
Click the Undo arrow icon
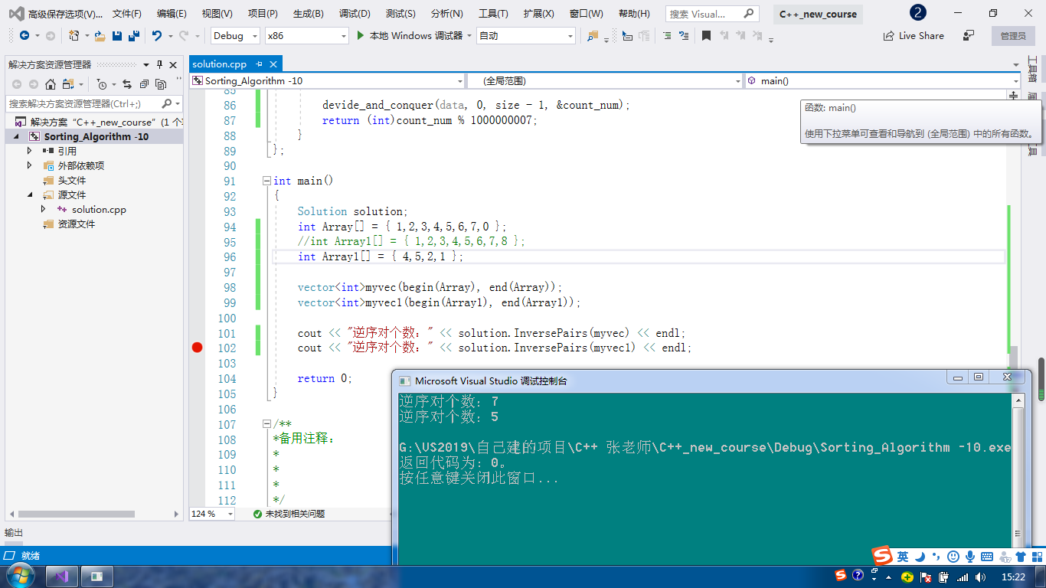[x=157, y=36]
